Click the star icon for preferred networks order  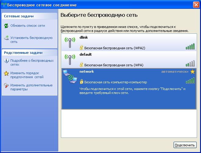[6, 74]
